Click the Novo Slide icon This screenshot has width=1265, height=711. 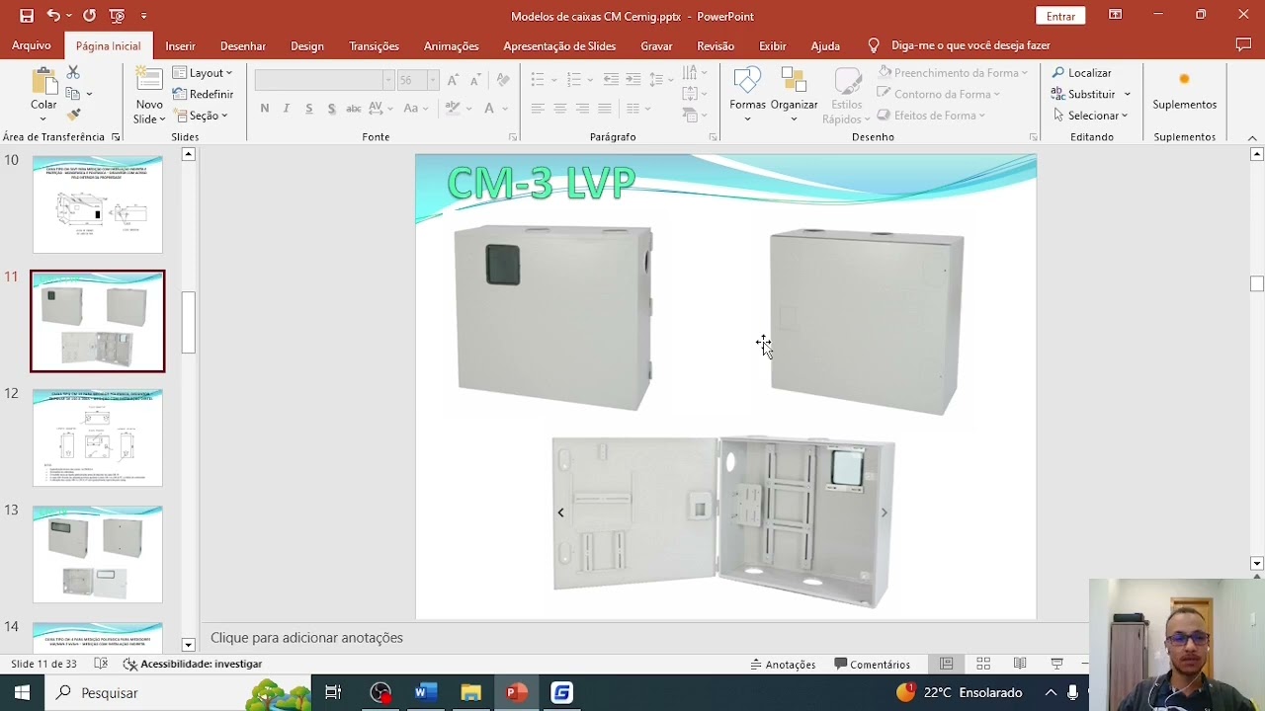click(149, 81)
